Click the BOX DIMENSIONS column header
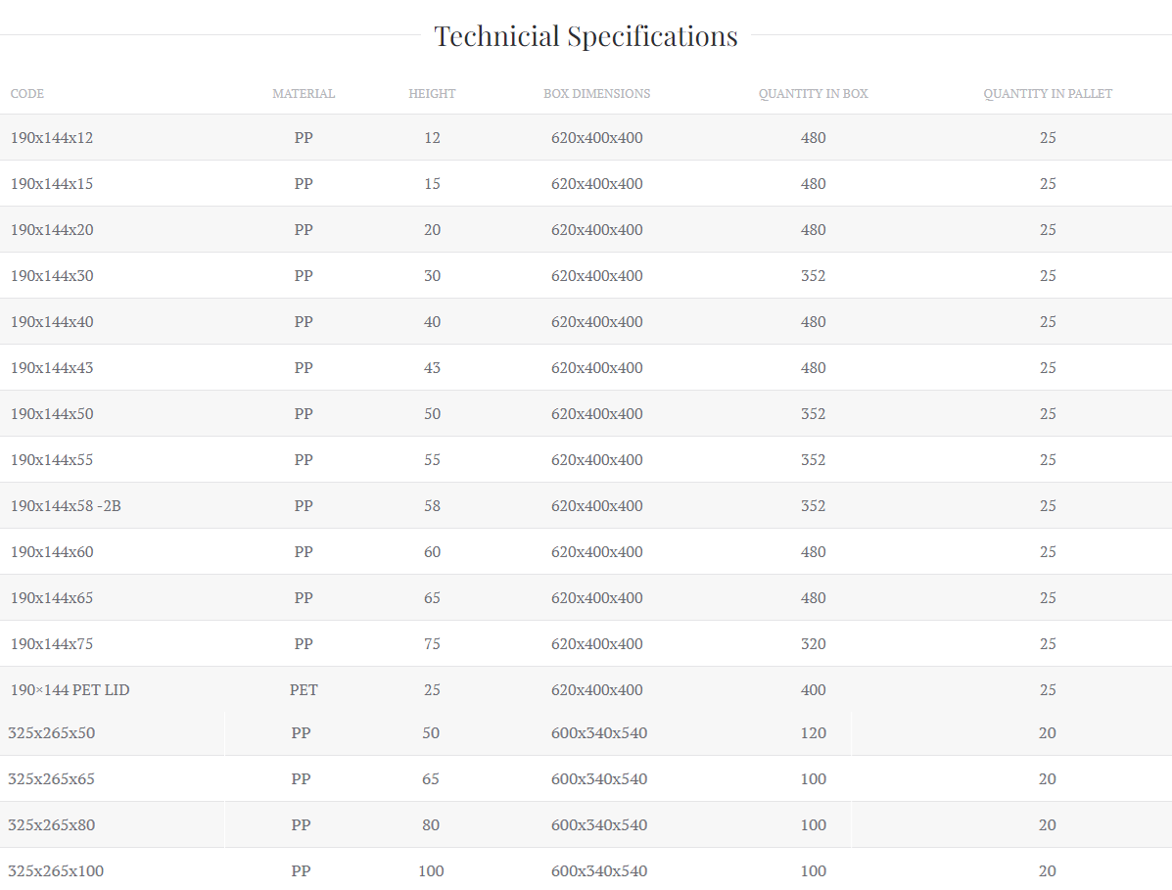Image resolution: width=1172 pixels, height=890 pixels. (596, 94)
